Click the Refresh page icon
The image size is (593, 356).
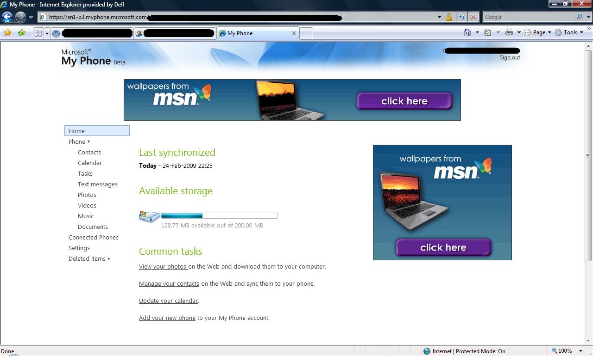(461, 17)
